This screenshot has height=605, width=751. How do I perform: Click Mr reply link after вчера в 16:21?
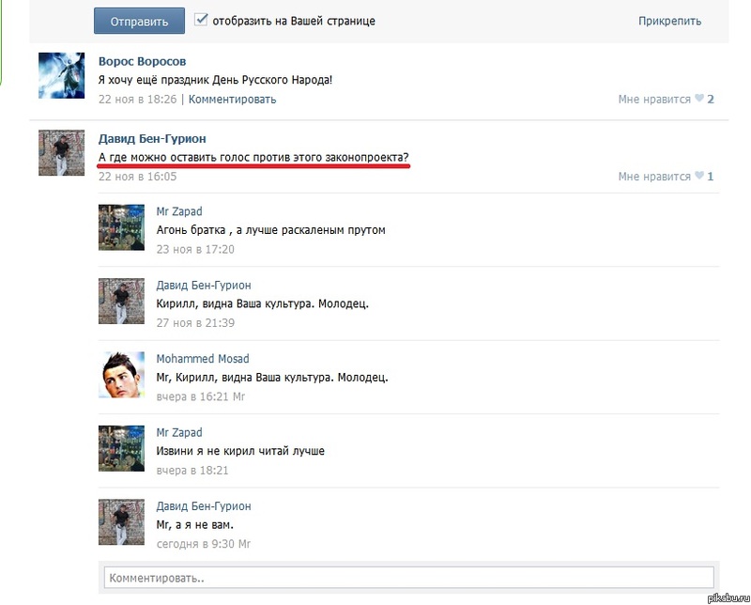point(238,396)
